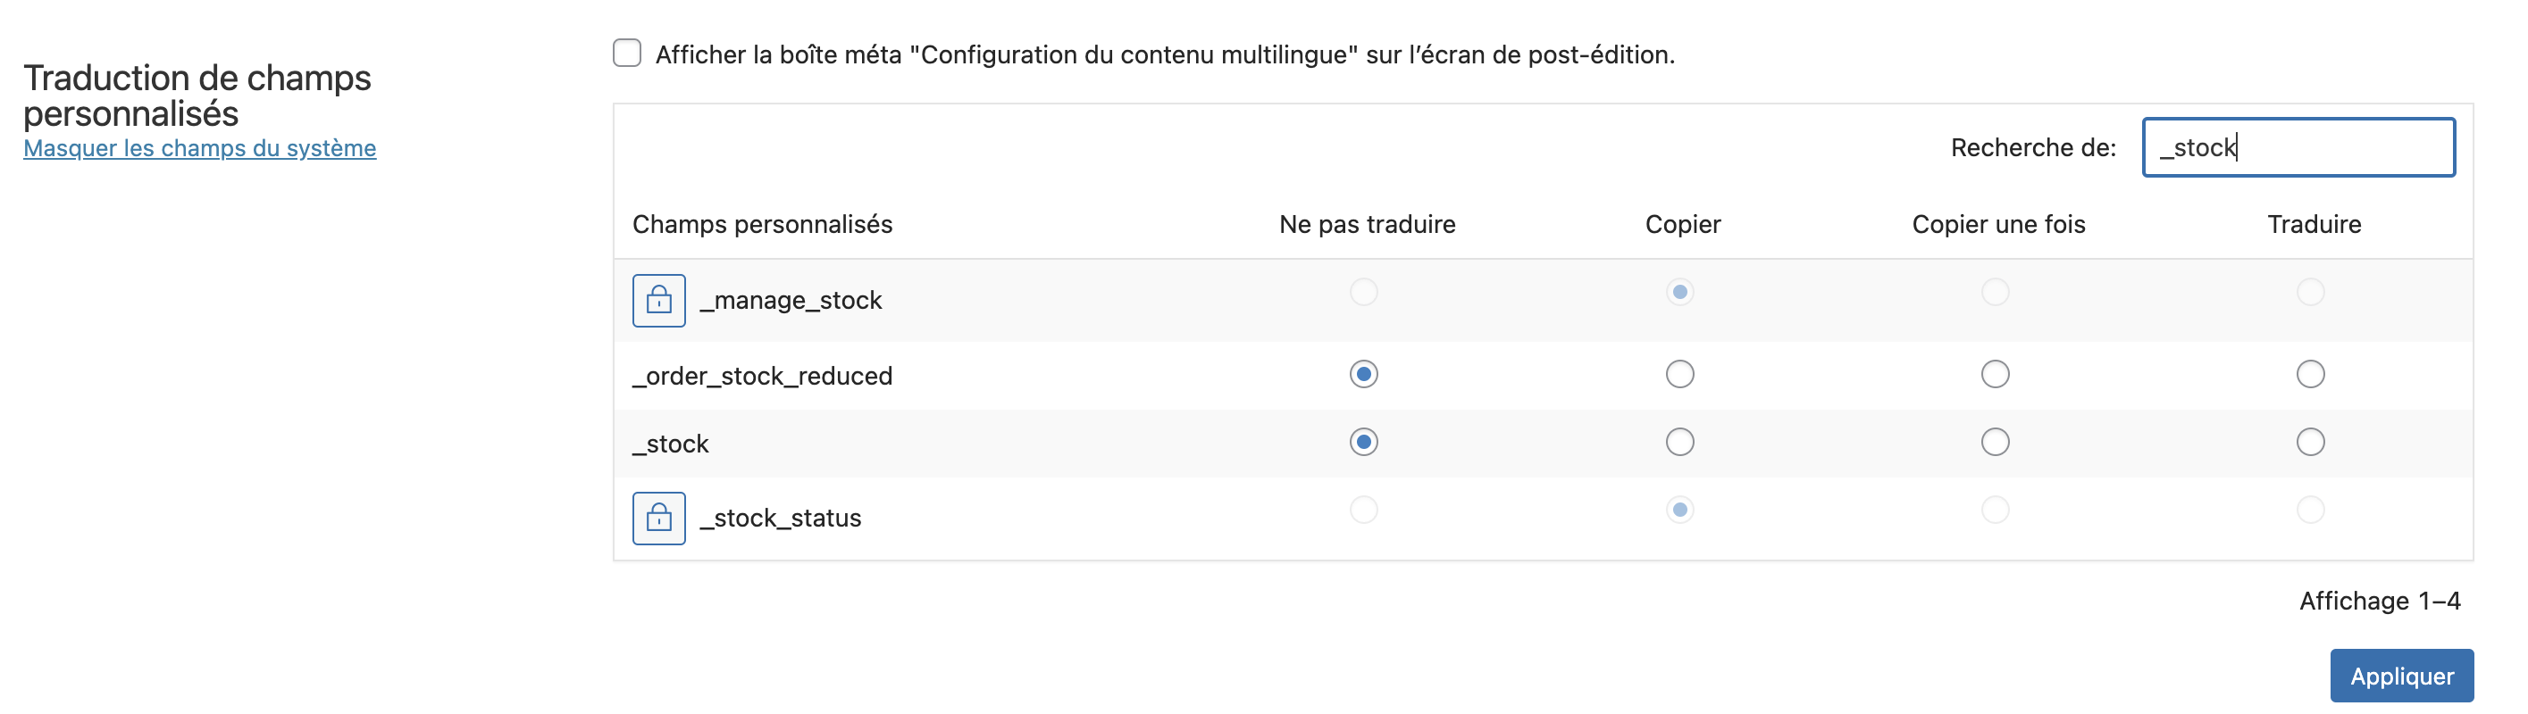2528x714 pixels.
Task: Select "Copier une fois" for _order_stock_reduced
Action: (1994, 375)
